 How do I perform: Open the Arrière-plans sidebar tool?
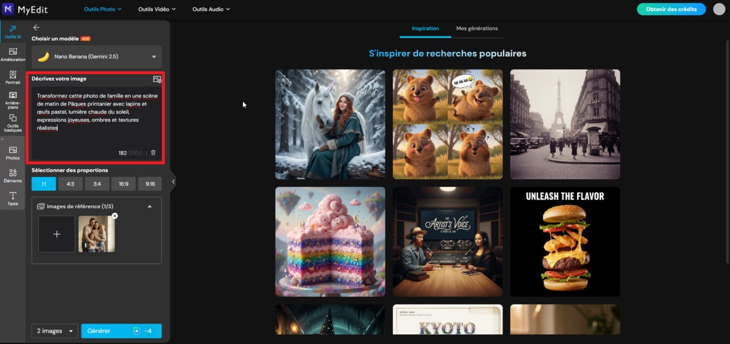[13, 99]
